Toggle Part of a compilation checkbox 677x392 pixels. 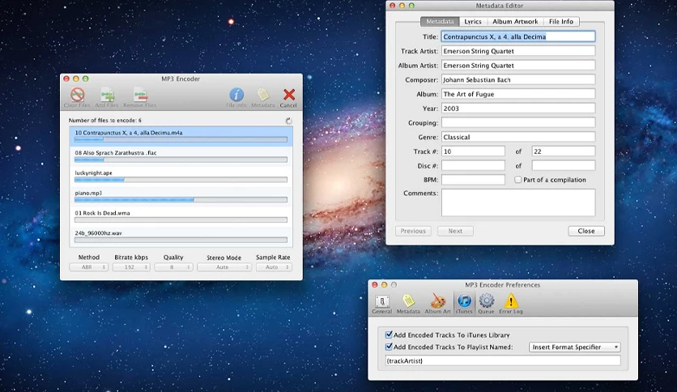pyautogui.click(x=517, y=180)
